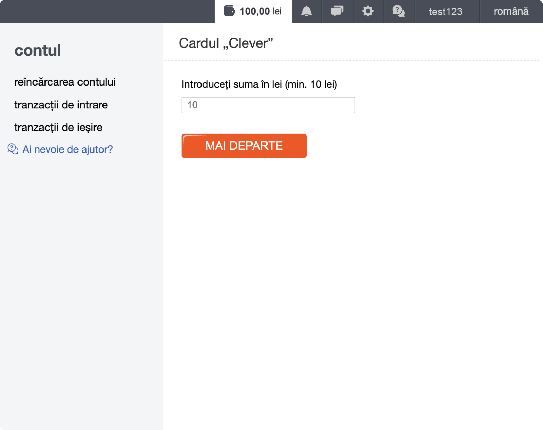The height and width of the screenshot is (430, 543).
Task: Click the wallet balance icon
Action: tap(229, 11)
